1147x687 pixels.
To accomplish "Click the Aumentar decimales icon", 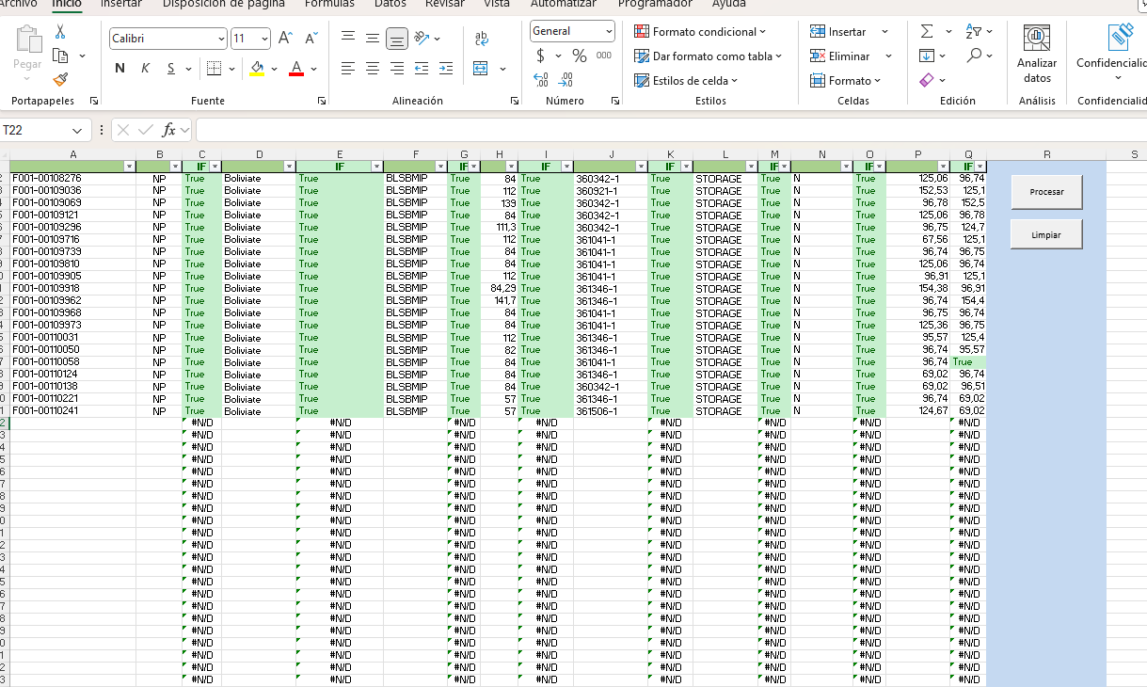I will tap(542, 81).
